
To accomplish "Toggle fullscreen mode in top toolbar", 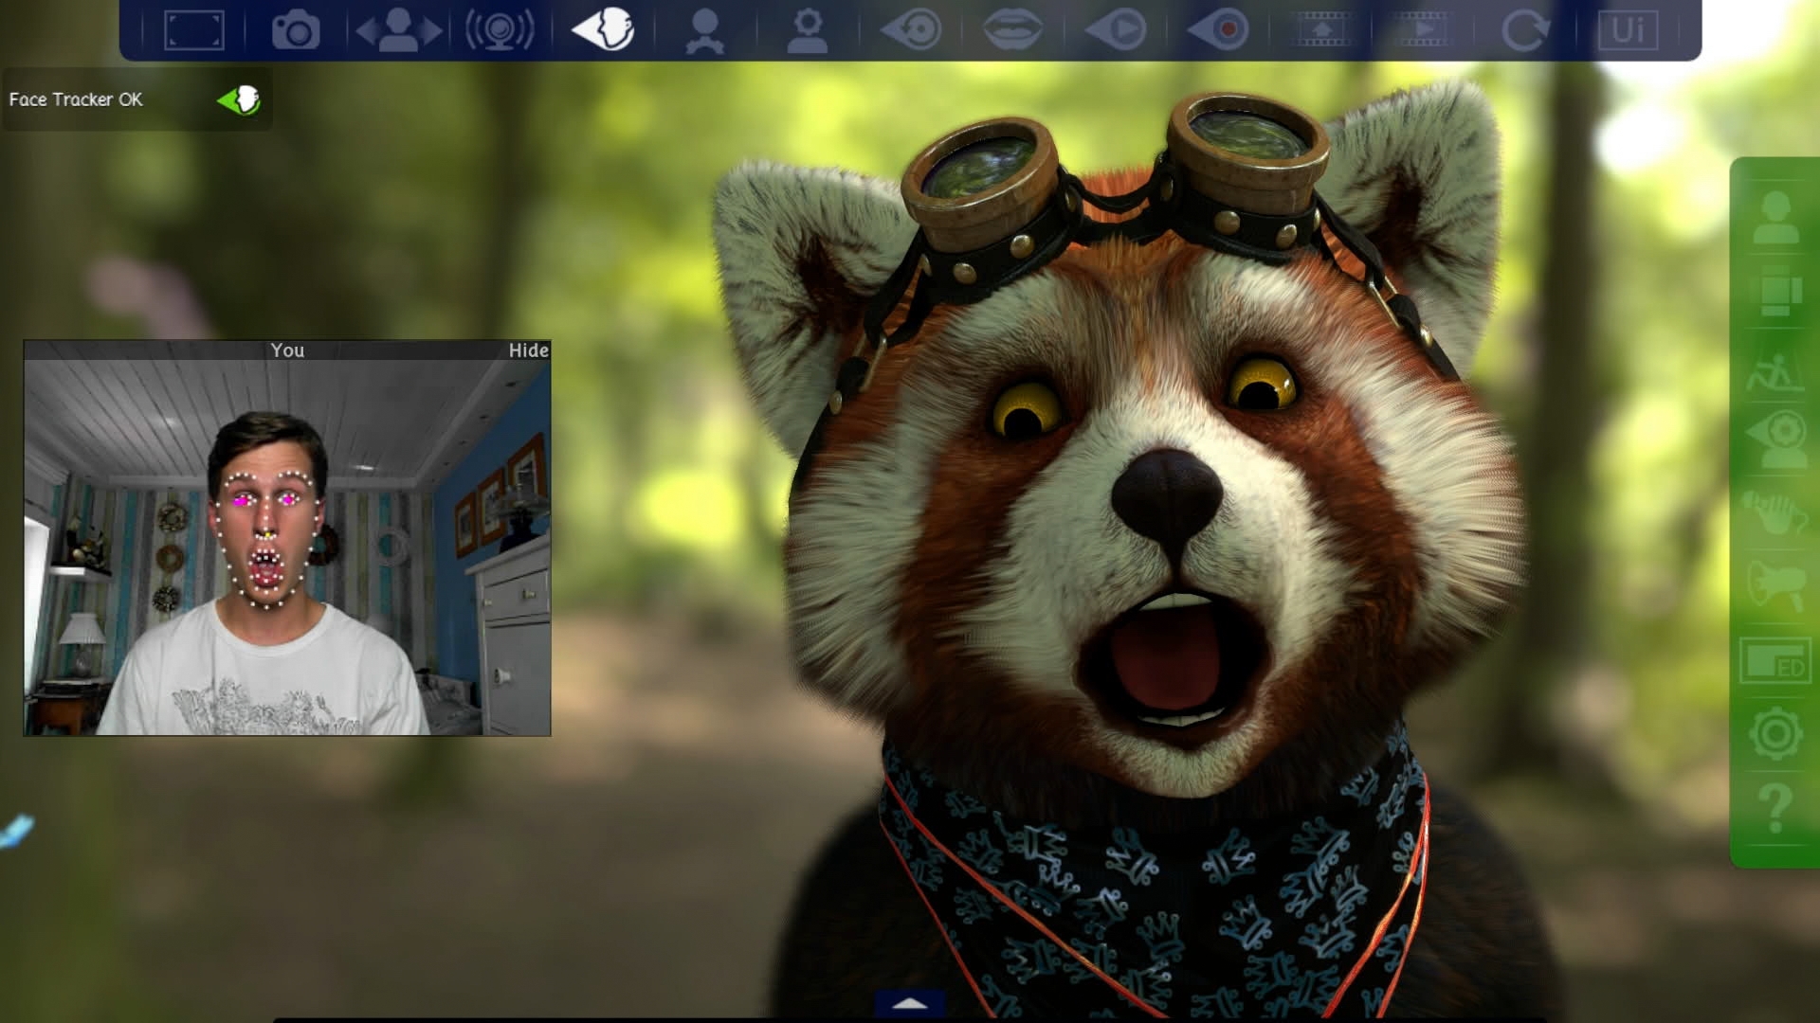I will pyautogui.click(x=194, y=30).
